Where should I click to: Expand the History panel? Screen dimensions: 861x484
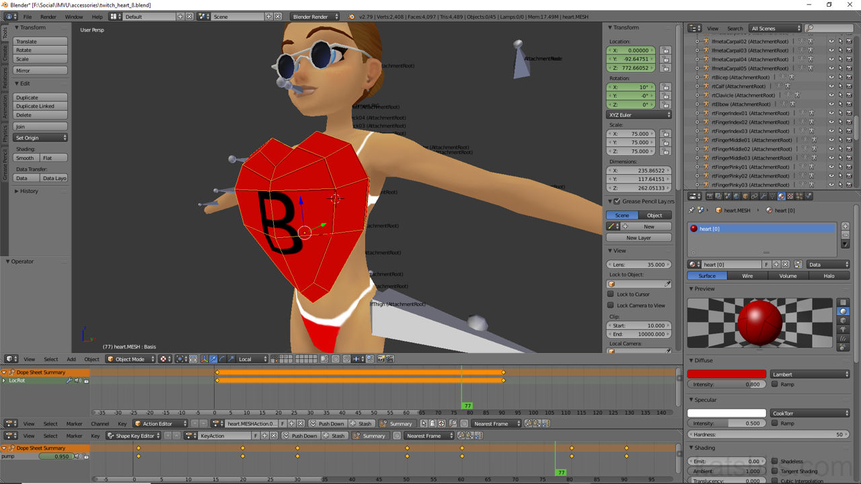point(28,191)
